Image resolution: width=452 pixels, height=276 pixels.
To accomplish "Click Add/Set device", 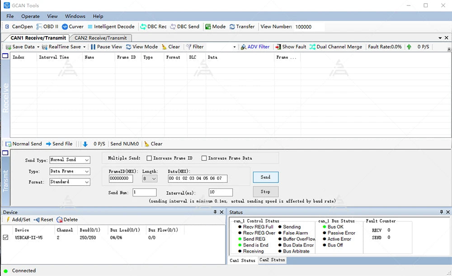I will pos(18,220).
